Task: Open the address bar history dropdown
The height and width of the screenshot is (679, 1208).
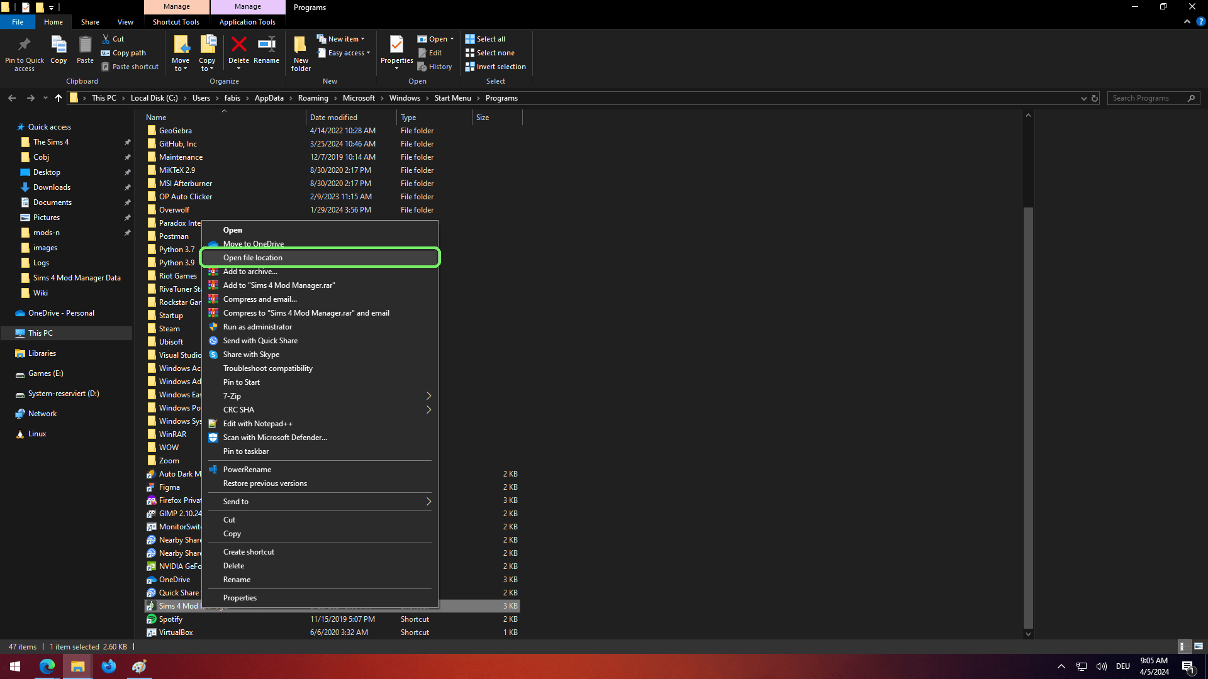Action: click(x=1083, y=98)
